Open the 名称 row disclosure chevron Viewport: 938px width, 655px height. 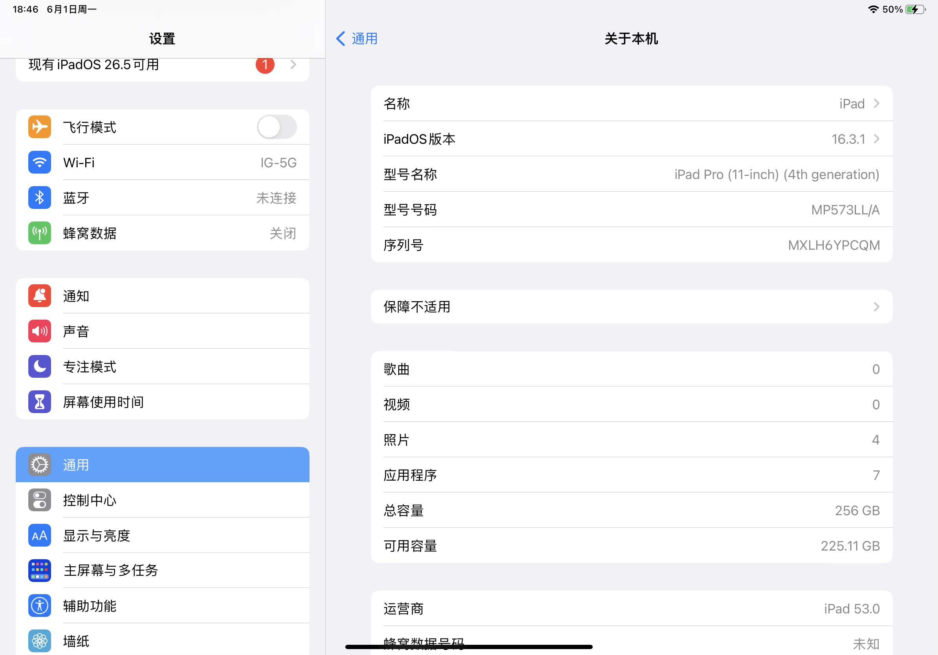876,103
